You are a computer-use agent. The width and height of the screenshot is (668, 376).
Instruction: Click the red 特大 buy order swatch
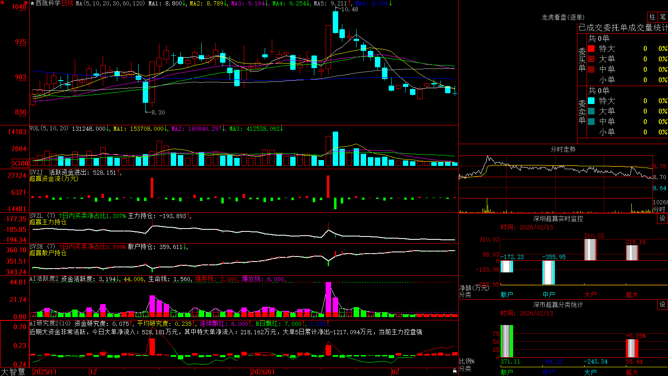[x=591, y=48]
